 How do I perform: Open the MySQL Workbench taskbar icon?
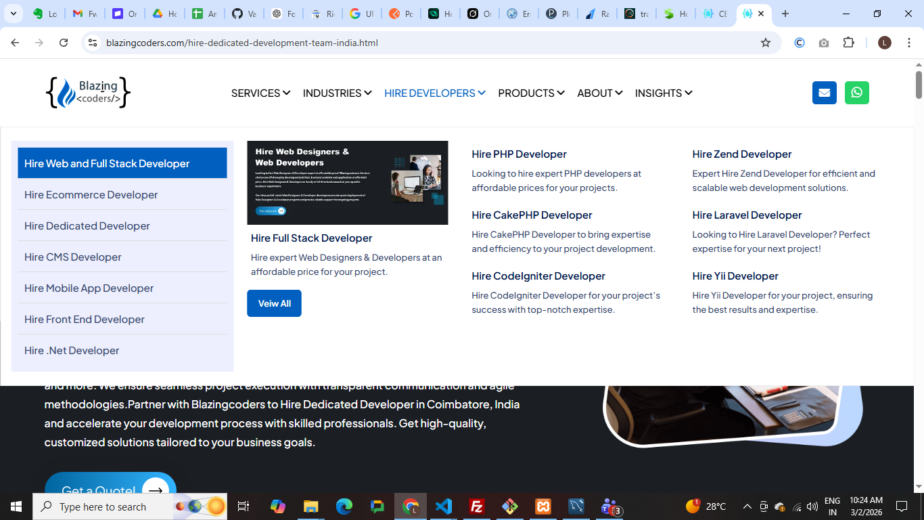click(576, 506)
